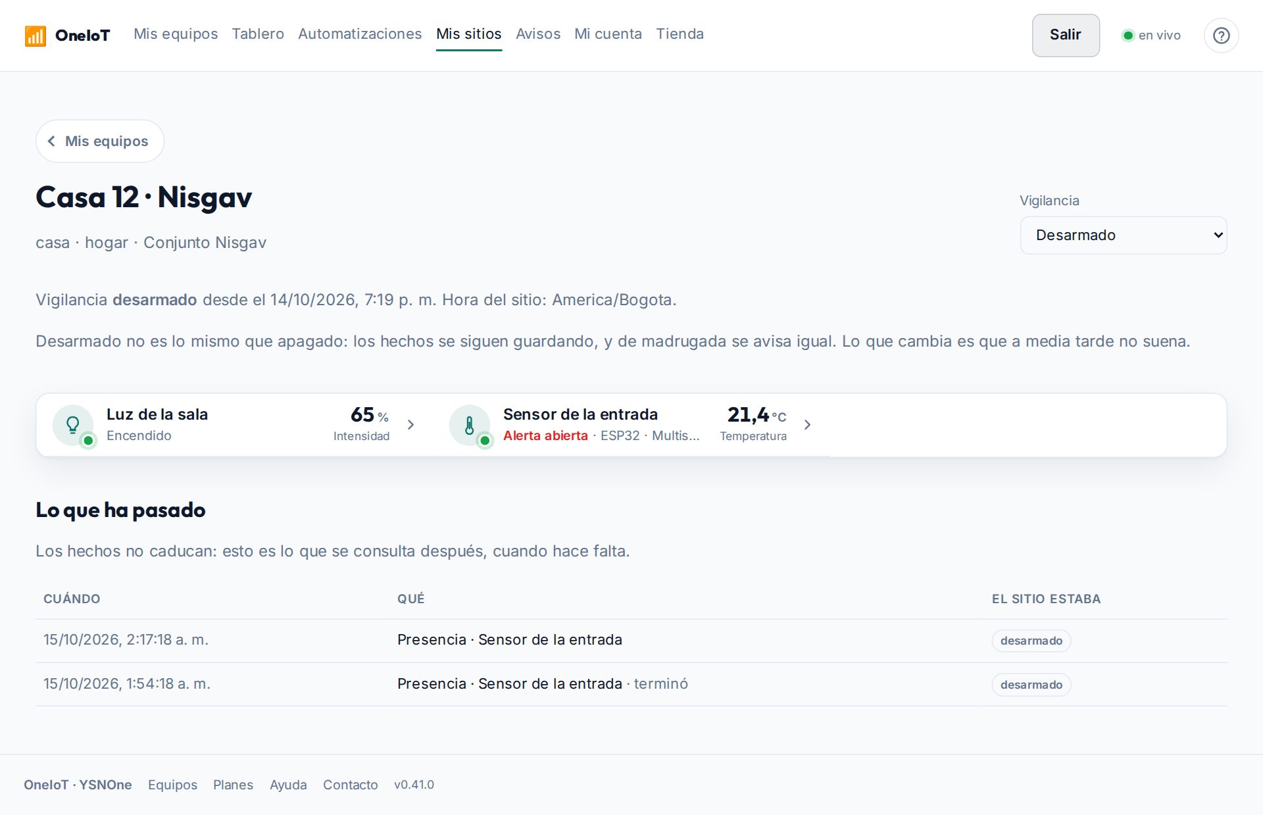This screenshot has width=1263, height=815.
Task: Go to Mis equipos in top navigation
Action: tap(176, 34)
